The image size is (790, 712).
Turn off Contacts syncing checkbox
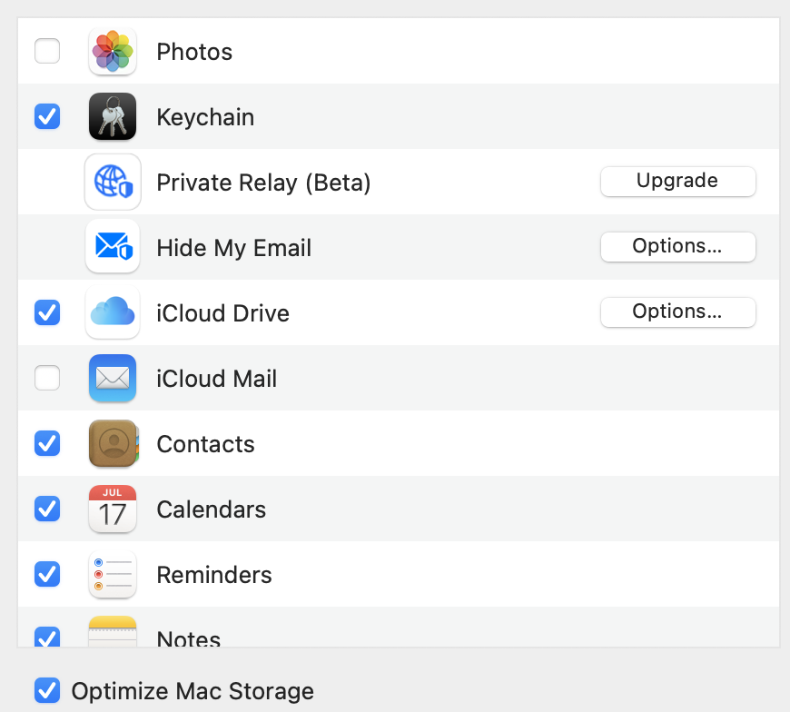tap(47, 443)
